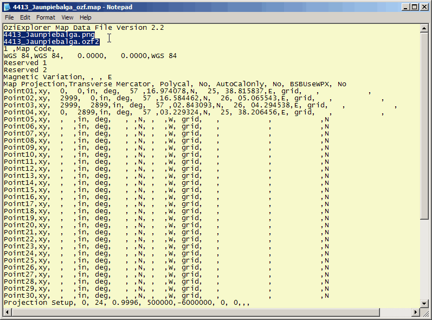Screen dimensions: 432x320
Task: Click value '05.065543' on Point02 line
Action: [257, 98]
